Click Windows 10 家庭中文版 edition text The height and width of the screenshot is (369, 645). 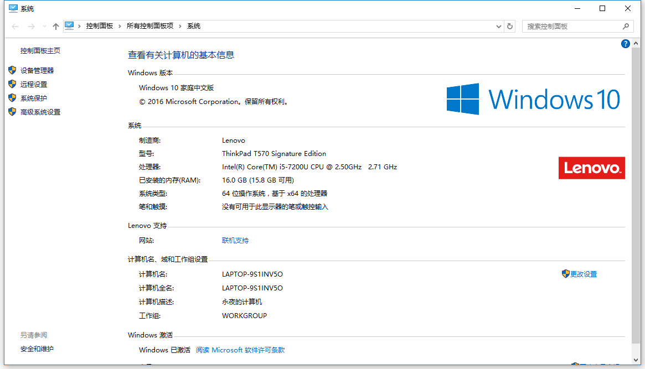coord(177,88)
